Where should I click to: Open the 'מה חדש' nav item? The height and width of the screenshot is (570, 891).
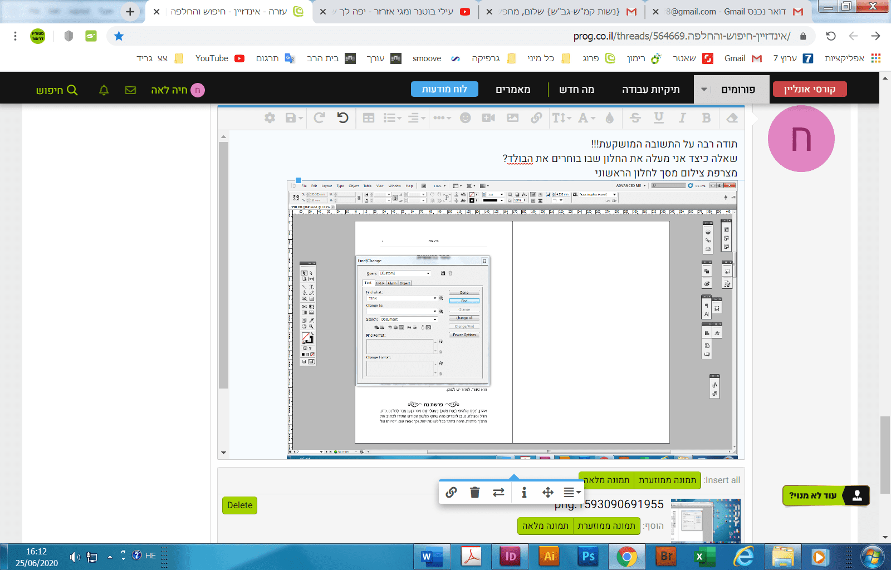click(576, 89)
